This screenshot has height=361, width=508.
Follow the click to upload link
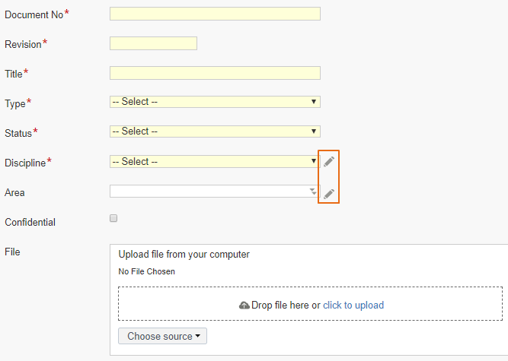[353, 305]
